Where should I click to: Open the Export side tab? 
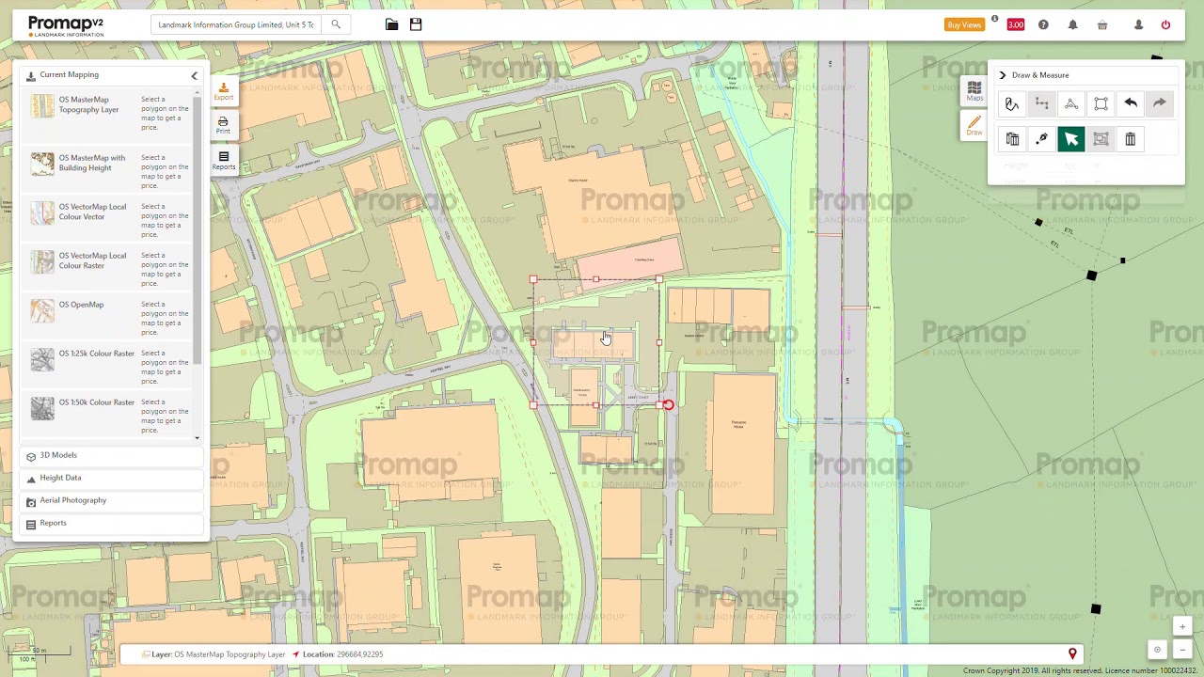point(223,91)
